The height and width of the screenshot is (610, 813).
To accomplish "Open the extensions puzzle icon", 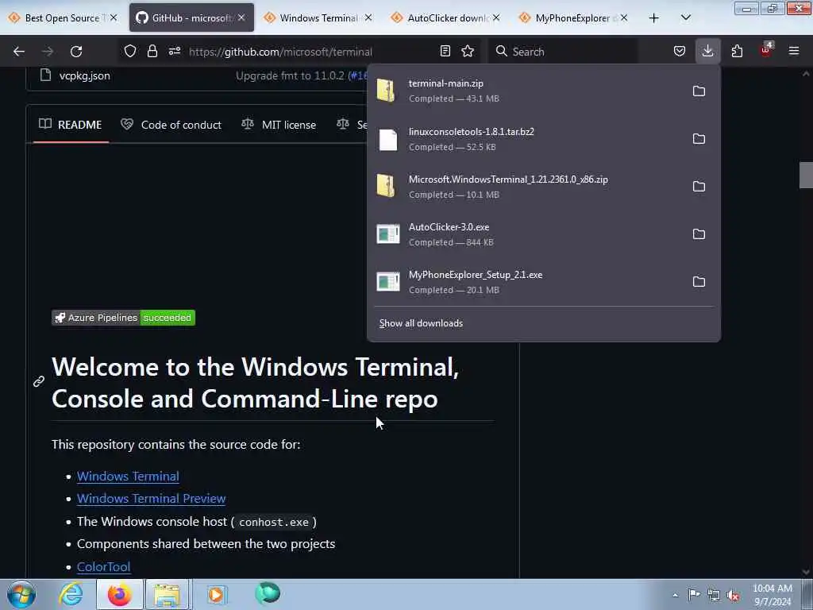I will point(737,51).
